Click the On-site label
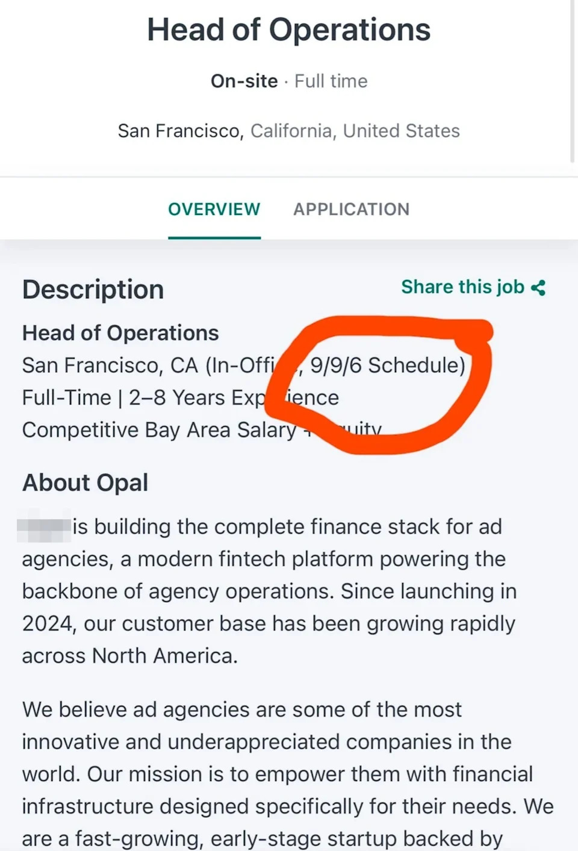 (x=244, y=81)
